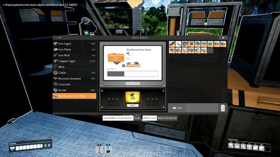Click the 14/4 iron plate cost ingredient
280x157 pixels.
point(129,65)
